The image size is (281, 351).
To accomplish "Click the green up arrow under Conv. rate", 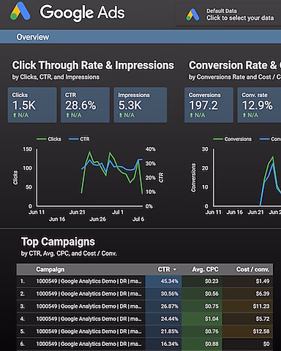I will 244,115.
